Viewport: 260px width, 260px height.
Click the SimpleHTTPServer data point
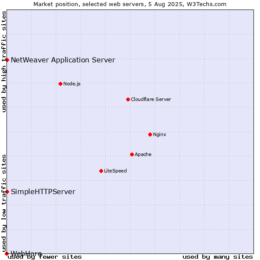tap(7, 192)
